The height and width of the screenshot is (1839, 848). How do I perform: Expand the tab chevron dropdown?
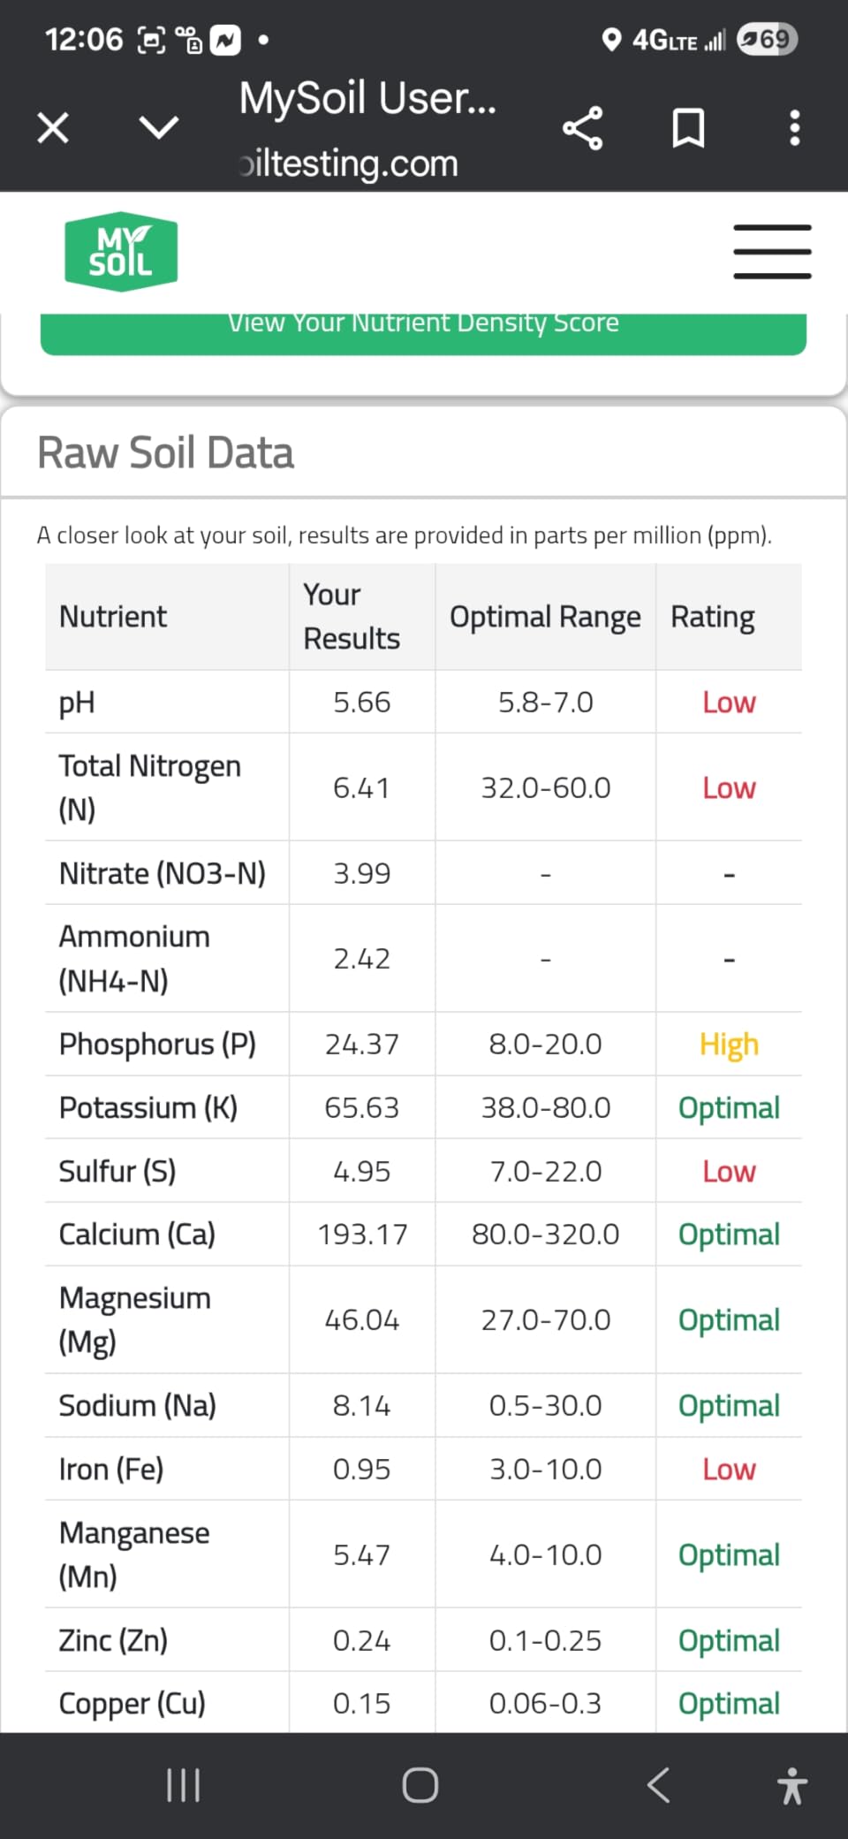click(x=159, y=128)
